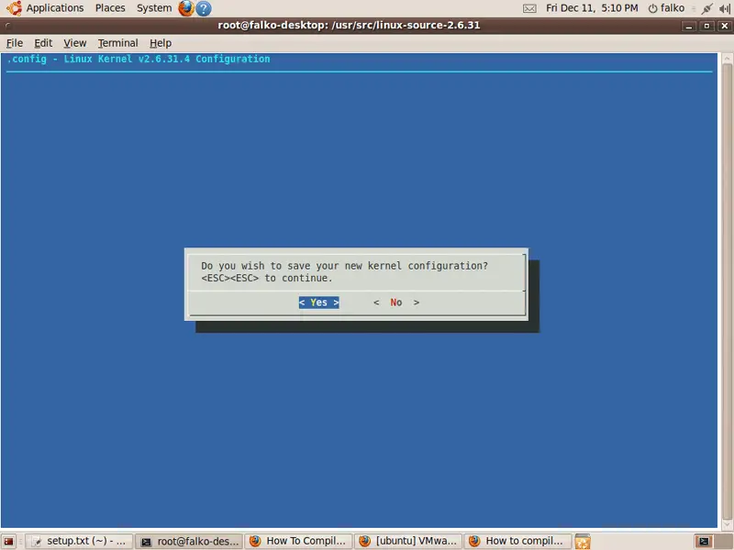Image resolution: width=734 pixels, height=550 pixels.
Task: Click the 'Do you wish to save' message
Action: tap(345, 266)
